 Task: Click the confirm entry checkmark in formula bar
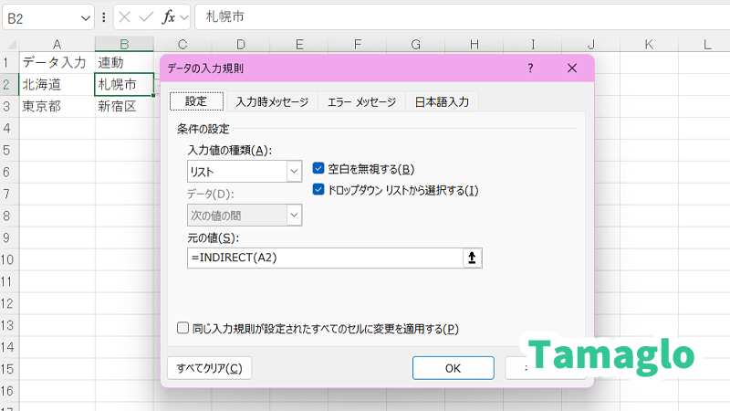[x=147, y=17]
